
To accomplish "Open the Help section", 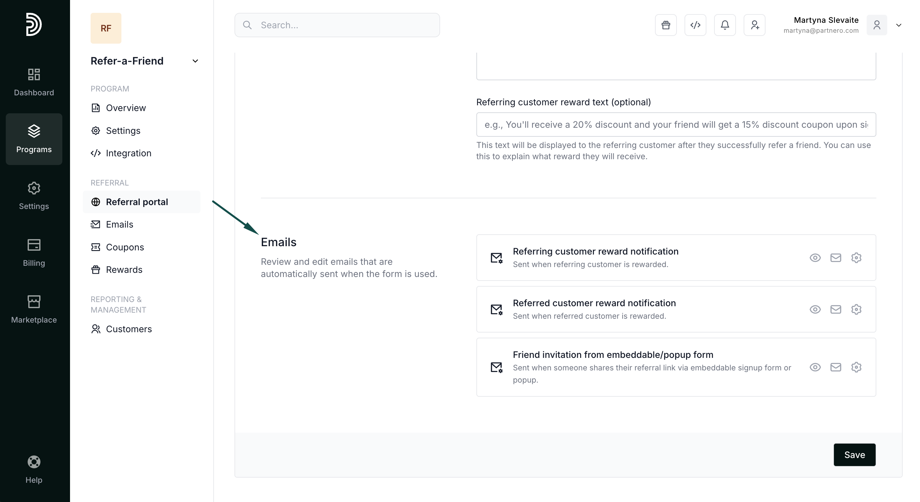I will coord(34,469).
